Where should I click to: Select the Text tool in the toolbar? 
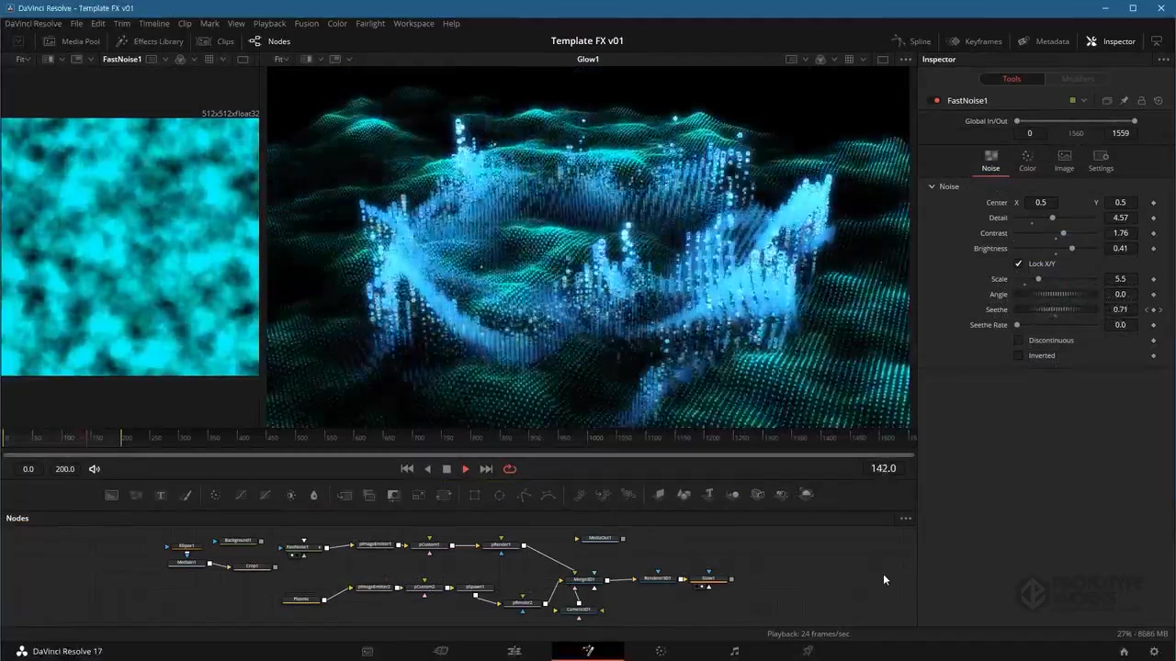[x=161, y=495]
